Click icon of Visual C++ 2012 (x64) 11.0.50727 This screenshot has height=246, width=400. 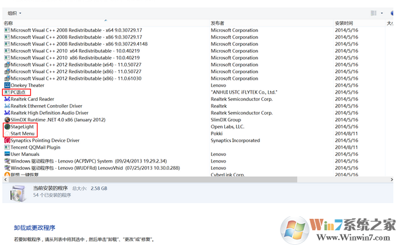tap(7, 64)
